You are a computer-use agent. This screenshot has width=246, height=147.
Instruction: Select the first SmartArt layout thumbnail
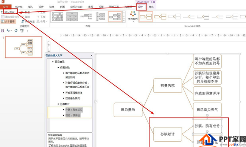[58, 17]
